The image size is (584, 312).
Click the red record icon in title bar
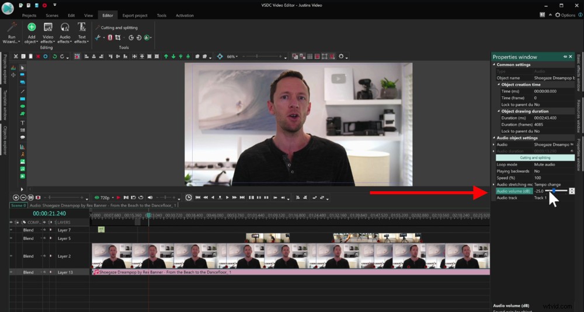(x=45, y=5)
